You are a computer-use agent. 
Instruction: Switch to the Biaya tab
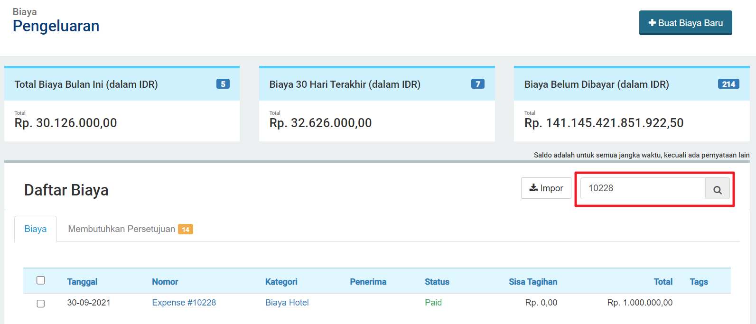(x=36, y=229)
